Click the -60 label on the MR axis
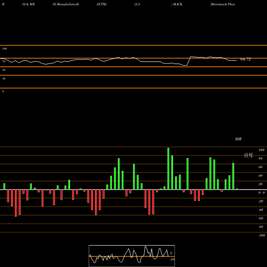This screenshot has width=267, height=267. point(261,218)
